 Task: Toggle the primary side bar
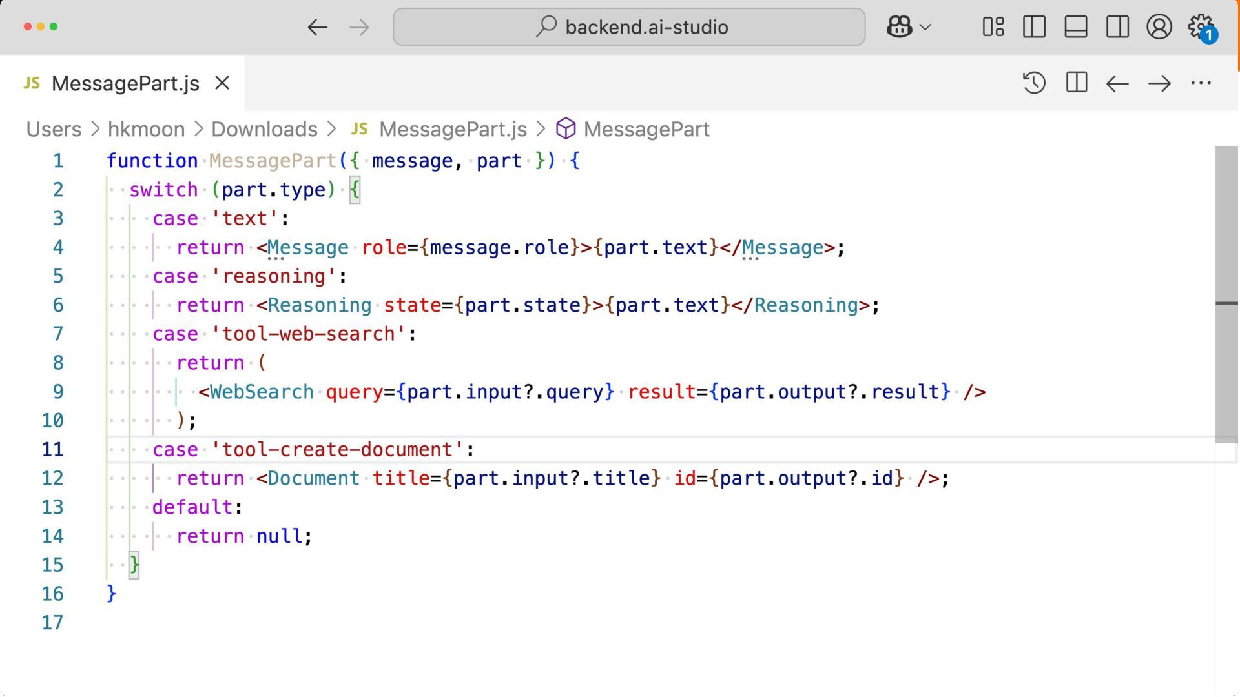(x=1034, y=27)
